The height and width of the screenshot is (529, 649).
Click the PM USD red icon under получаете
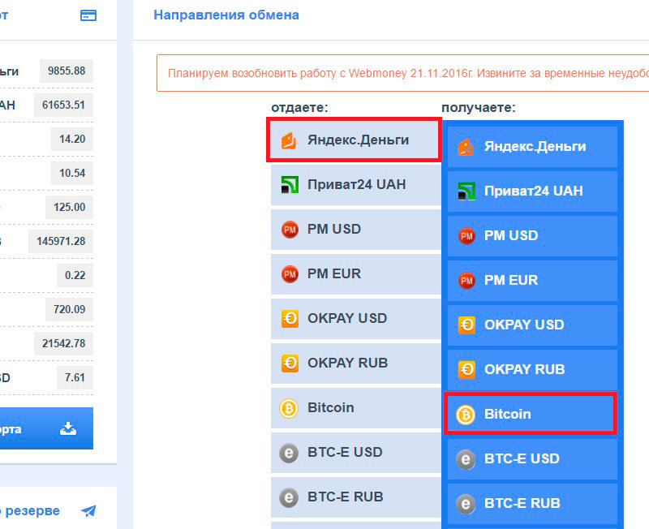click(466, 236)
